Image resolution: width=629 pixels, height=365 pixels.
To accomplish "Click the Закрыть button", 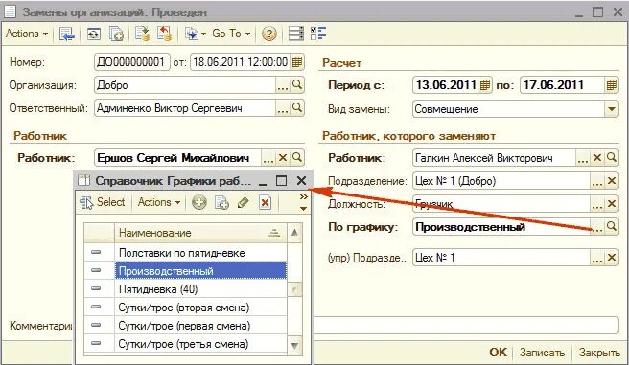I will [599, 353].
